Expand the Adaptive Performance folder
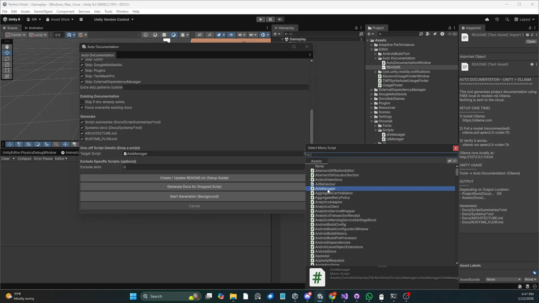 [372, 45]
